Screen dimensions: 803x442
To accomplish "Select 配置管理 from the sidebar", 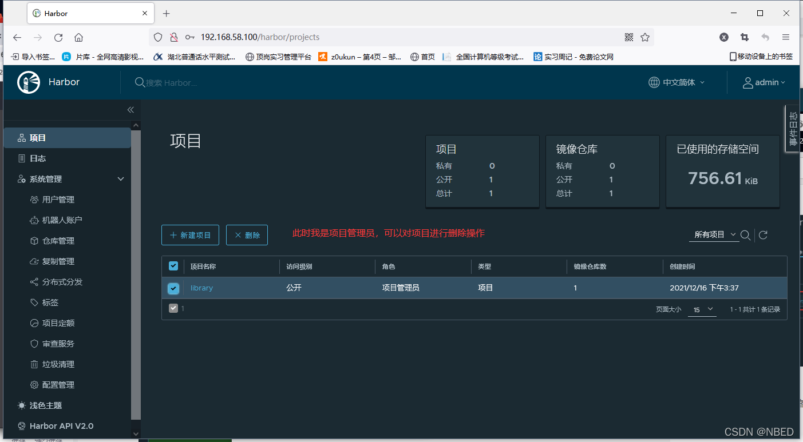I will tap(58, 384).
